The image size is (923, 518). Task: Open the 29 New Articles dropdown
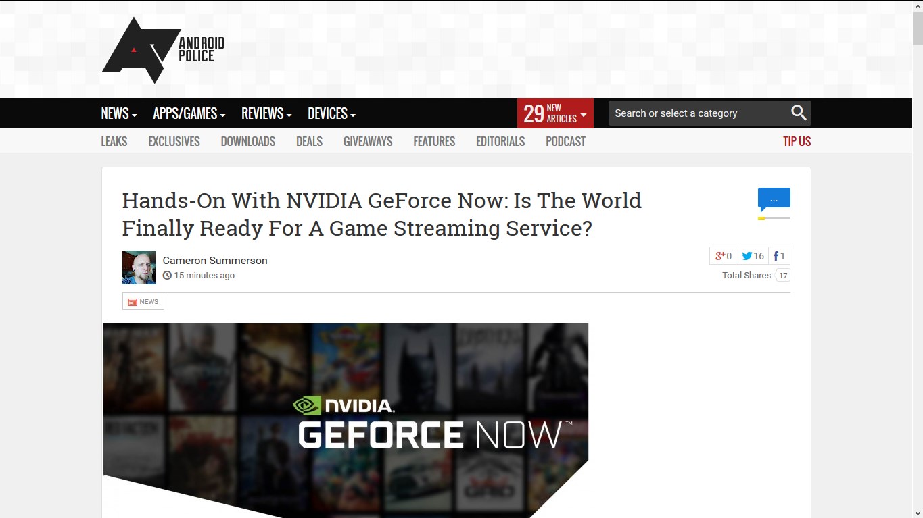pyautogui.click(x=555, y=113)
